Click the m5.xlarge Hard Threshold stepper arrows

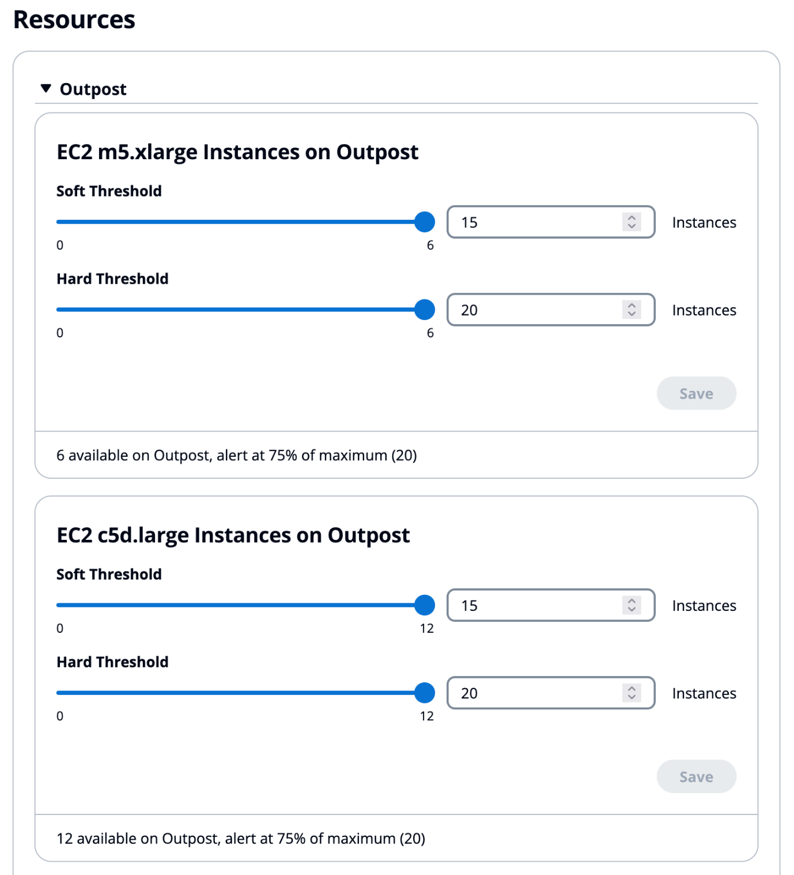tap(632, 310)
